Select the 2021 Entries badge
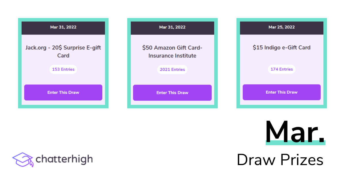The height and width of the screenshot is (180, 345). 172,69
